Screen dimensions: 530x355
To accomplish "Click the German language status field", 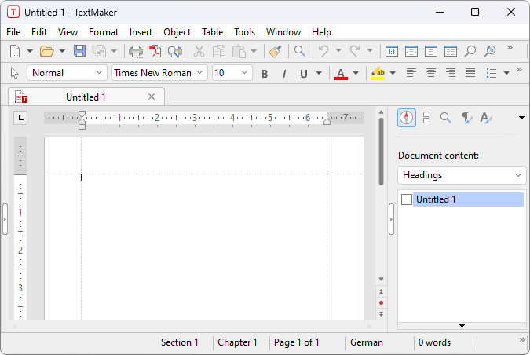I will 367,342.
